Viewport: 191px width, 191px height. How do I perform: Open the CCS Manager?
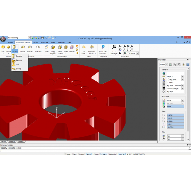pyautogui.click(x=114, y=50)
